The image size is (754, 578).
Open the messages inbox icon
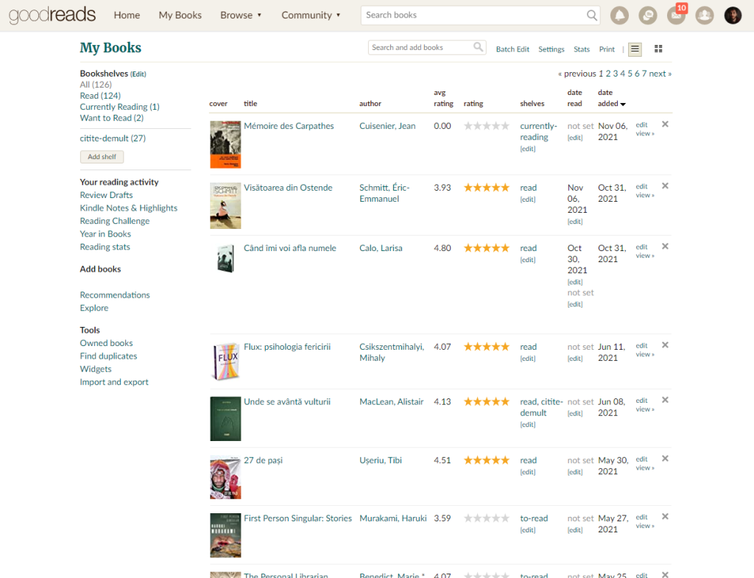(x=676, y=16)
